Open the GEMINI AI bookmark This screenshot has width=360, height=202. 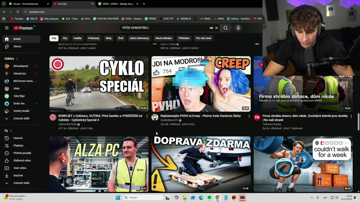pyautogui.click(x=184, y=19)
